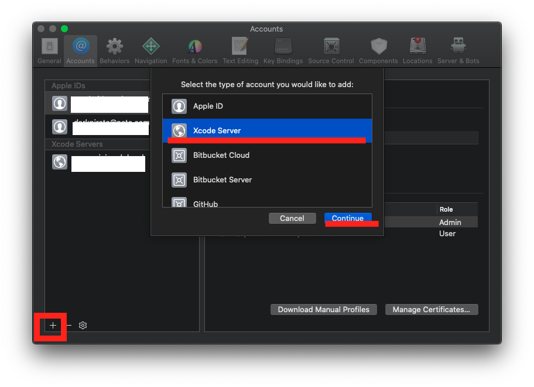Click Manage Certificates button

pos(432,309)
